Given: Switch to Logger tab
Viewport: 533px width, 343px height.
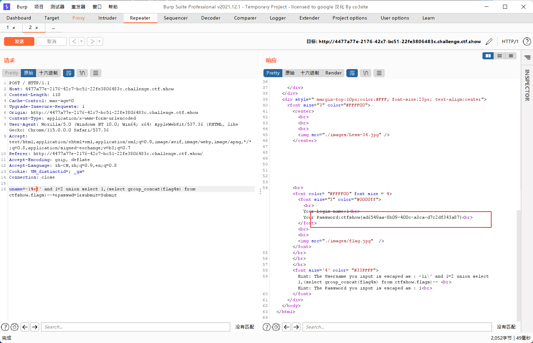Looking at the screenshot, I should [x=278, y=18].
